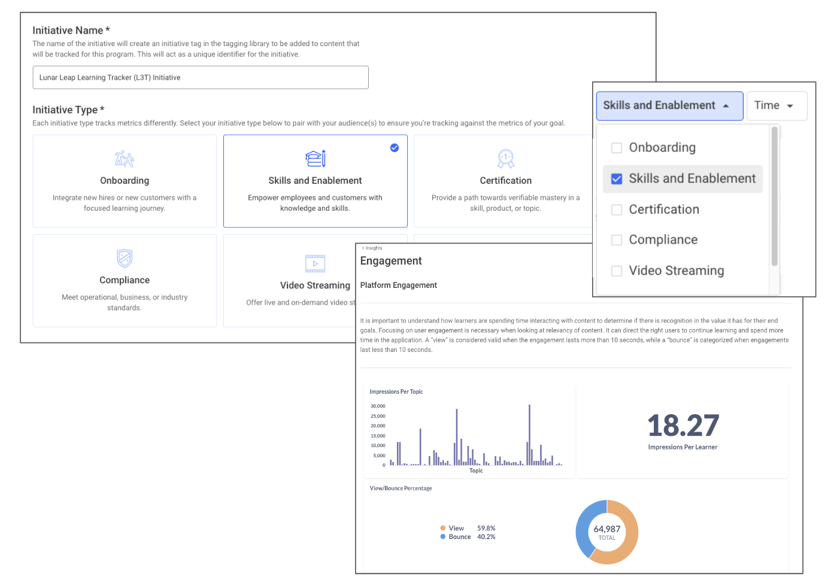Check the Onboarding option in the dropdown

pos(617,147)
